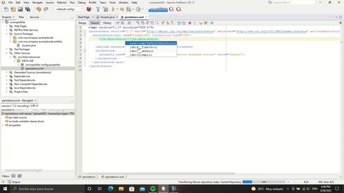Image resolution: width=344 pixels, height=193 pixels.
Task: Click the Find Selection magnifier icon in editor toolbar
Action: (x=138, y=23)
